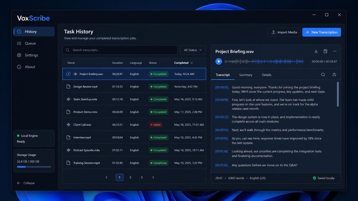Select the Client Call.wav file name

pyautogui.click(x=82, y=125)
